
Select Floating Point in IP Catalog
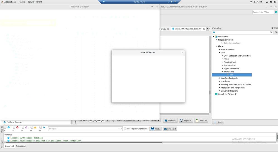tap(230, 62)
